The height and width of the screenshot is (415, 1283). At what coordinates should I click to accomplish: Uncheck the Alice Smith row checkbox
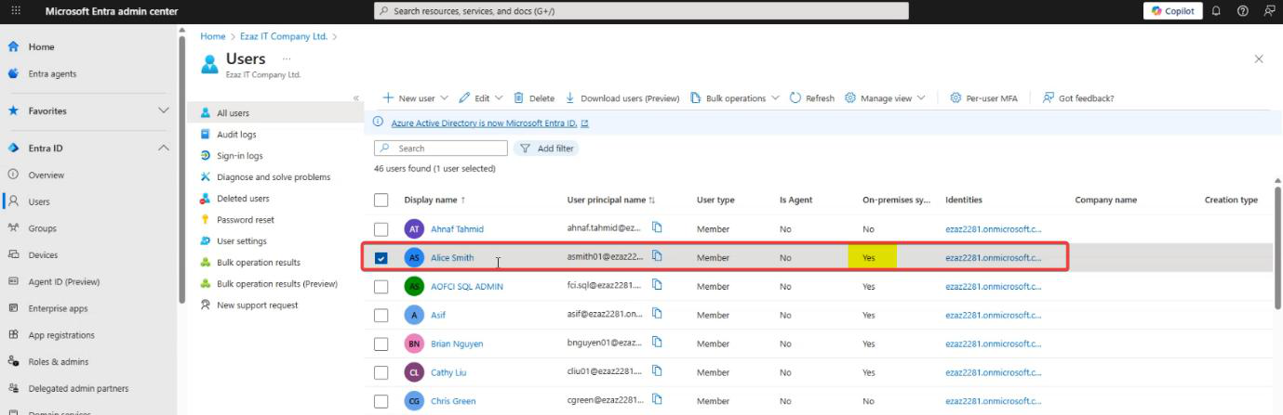point(381,258)
